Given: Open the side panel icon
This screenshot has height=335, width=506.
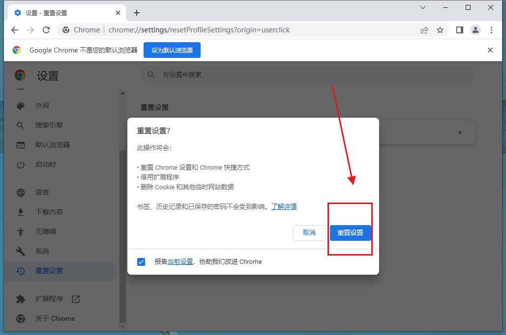Looking at the screenshot, I should pos(459,30).
